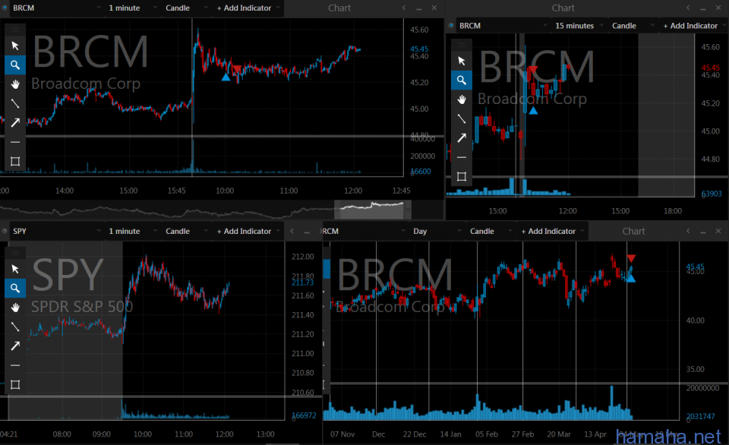Viewport: 729px width, 445px height.
Task: Open Candle type dropdown in Day chart
Action: [x=490, y=231]
